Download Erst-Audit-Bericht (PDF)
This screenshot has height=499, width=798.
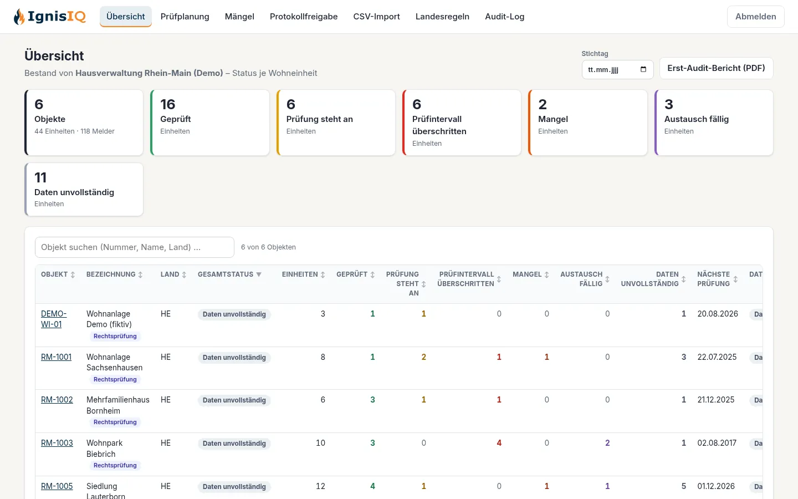(x=716, y=68)
